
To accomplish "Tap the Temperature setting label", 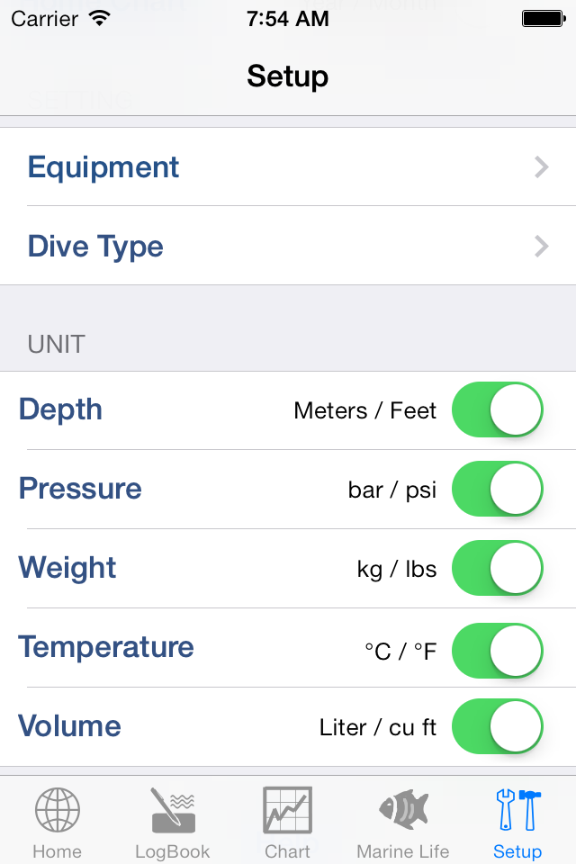I will (x=106, y=647).
